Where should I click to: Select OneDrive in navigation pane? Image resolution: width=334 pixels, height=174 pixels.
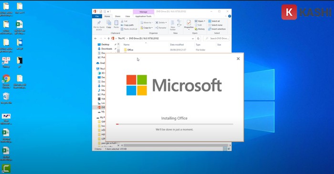[x=101, y=63]
